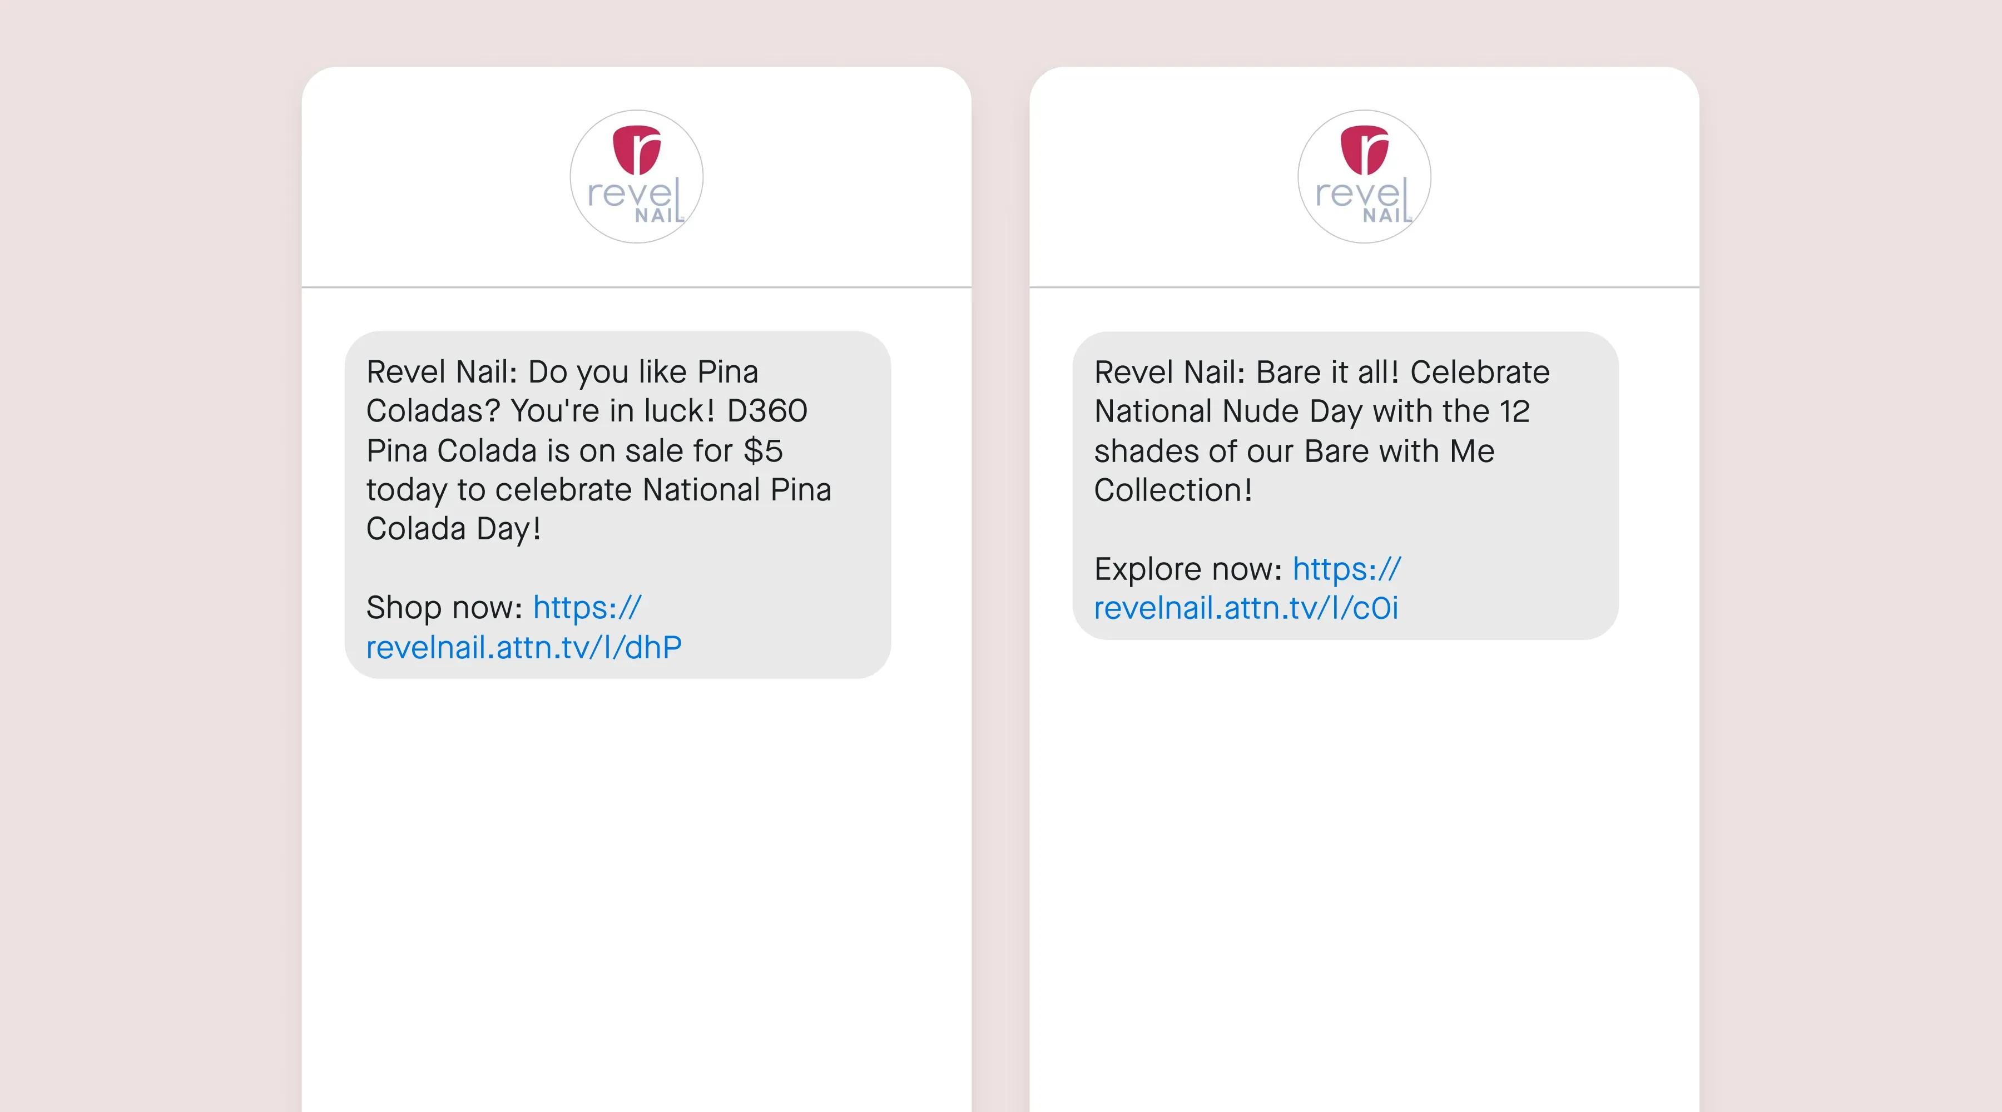
Task: Click 'D360' shade code in left message
Action: pyautogui.click(x=767, y=410)
